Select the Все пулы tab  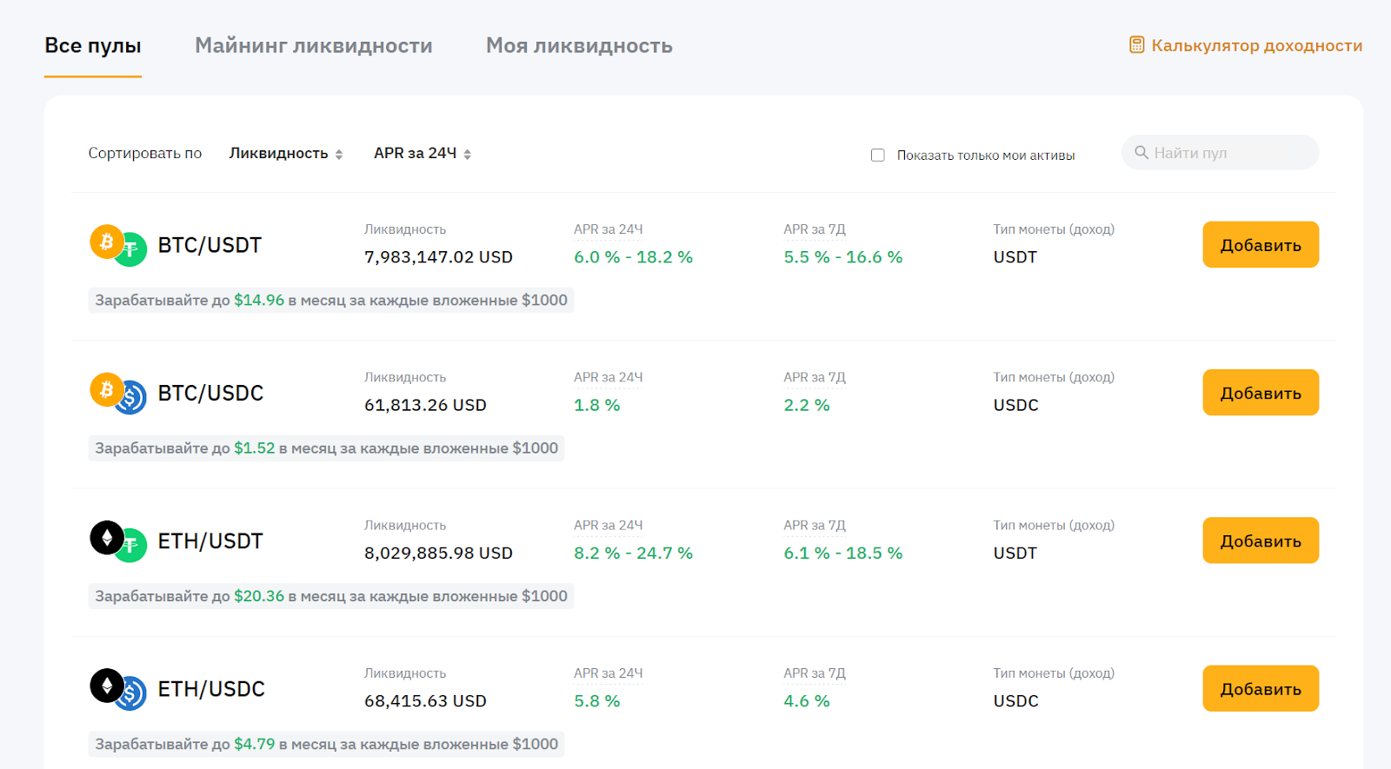pos(93,46)
